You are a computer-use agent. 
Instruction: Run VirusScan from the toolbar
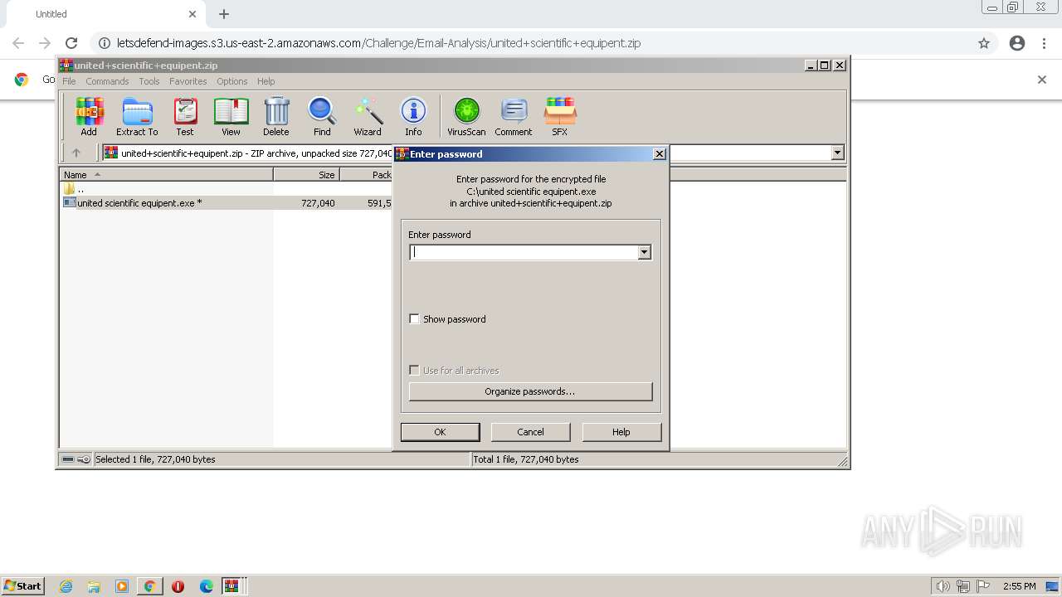(x=466, y=116)
